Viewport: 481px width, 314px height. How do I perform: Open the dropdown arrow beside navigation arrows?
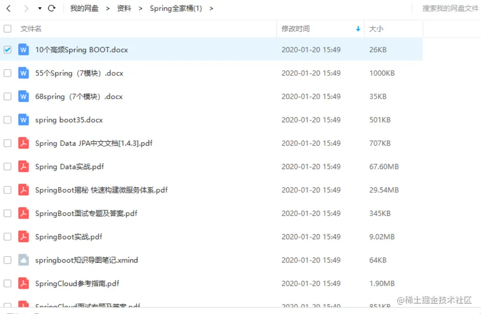coord(40,8)
